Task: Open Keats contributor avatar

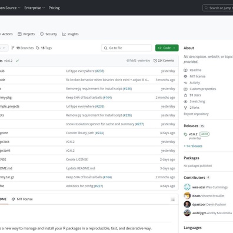Action: [x=187, y=196]
